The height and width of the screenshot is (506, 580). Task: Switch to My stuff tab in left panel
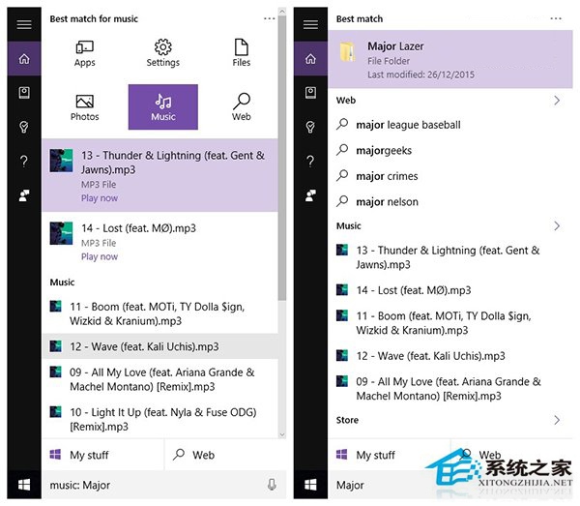(103, 455)
